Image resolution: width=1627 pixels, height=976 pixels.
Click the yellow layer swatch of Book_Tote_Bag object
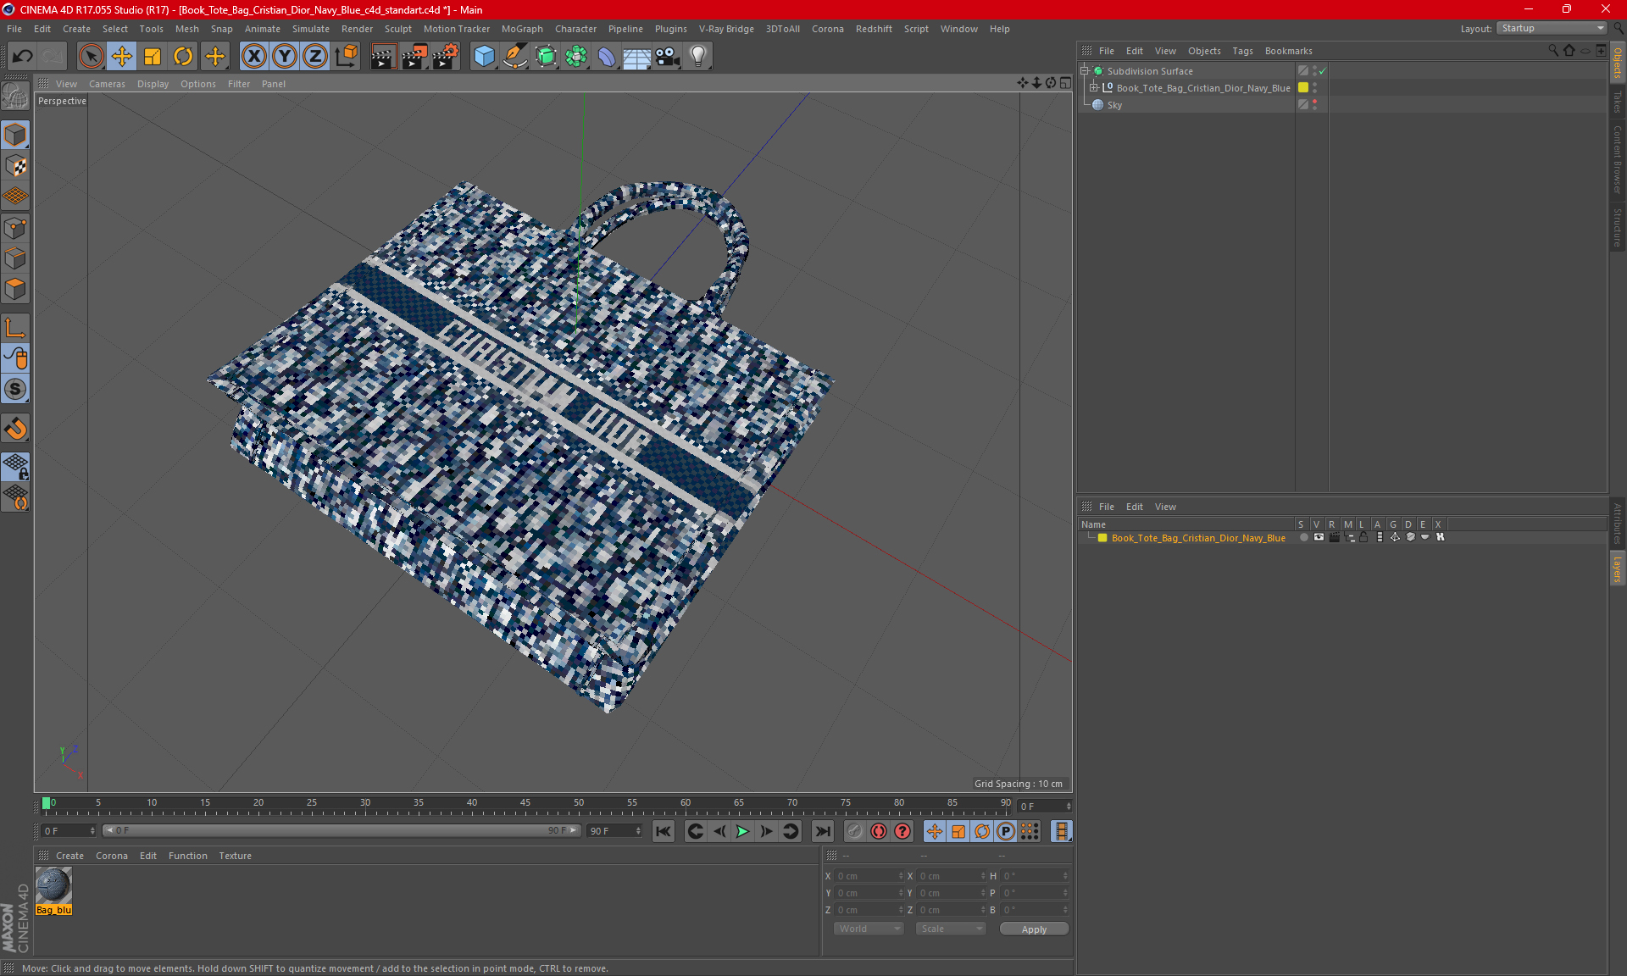coord(1303,88)
